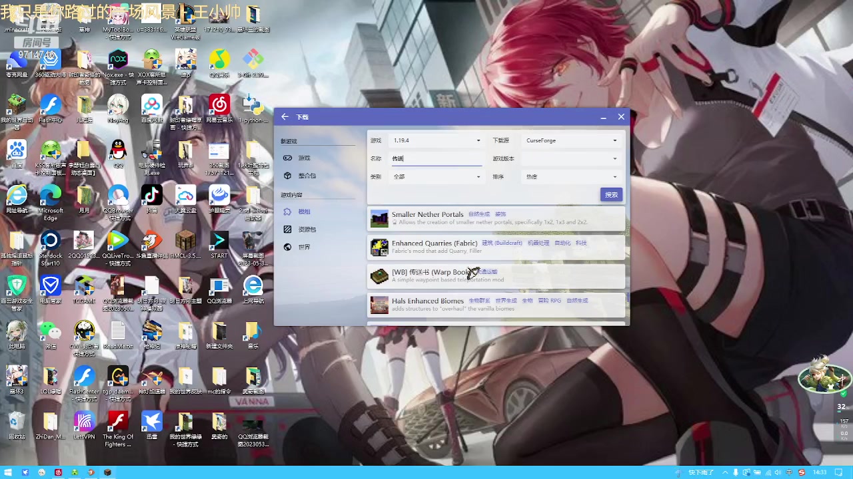Click the Enhanced Quarries mod thumbnail
Viewport: 853px width, 479px height.
[x=379, y=247]
